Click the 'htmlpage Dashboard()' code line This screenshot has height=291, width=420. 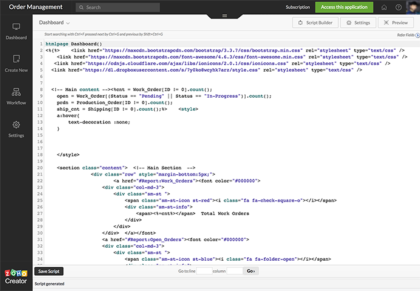pyautogui.click(x=74, y=44)
